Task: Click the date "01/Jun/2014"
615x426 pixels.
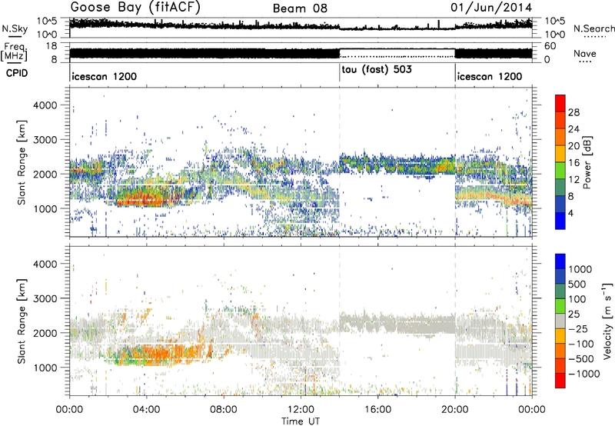Action: coord(491,8)
